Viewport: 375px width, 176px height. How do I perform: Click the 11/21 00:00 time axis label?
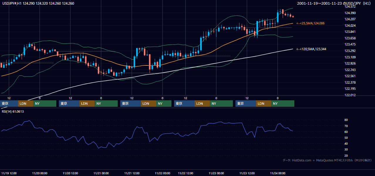click(x=101, y=173)
